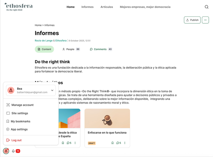Open three-dot menu on the left article card
Image resolution: width=213 pixels, height=157 pixels.
75,143
